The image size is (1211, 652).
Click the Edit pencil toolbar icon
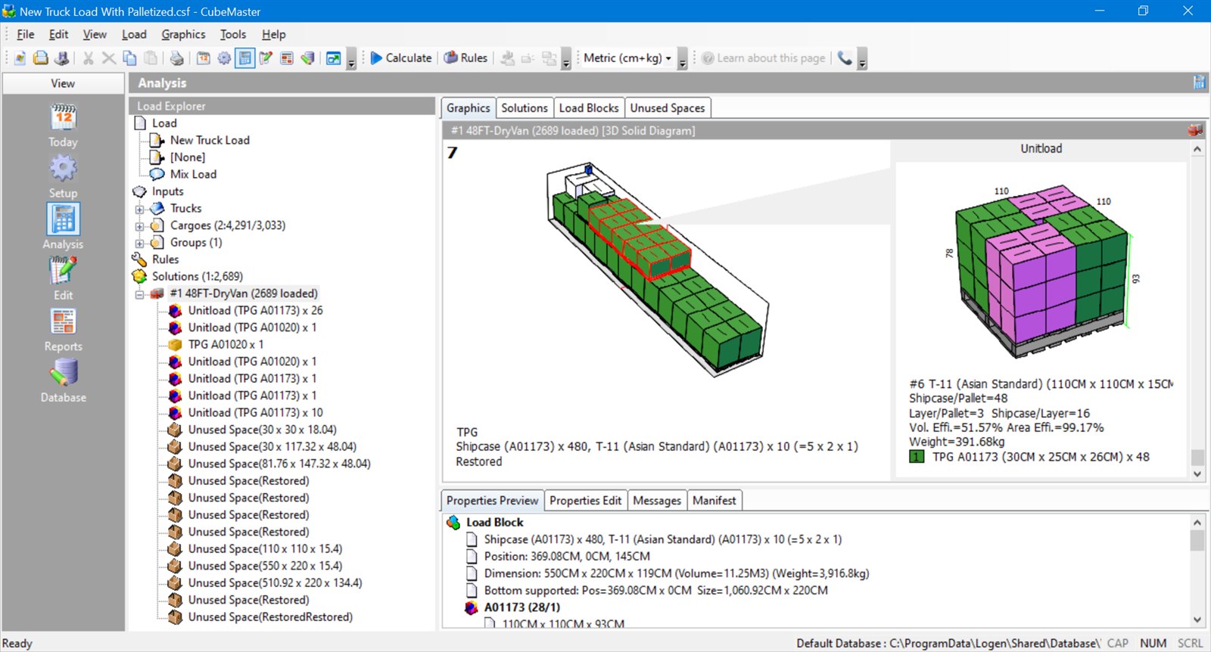point(266,58)
